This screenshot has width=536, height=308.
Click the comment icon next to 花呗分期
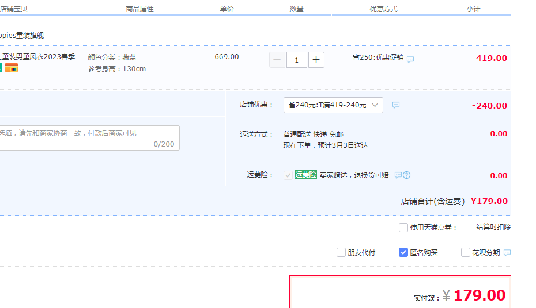(507, 252)
